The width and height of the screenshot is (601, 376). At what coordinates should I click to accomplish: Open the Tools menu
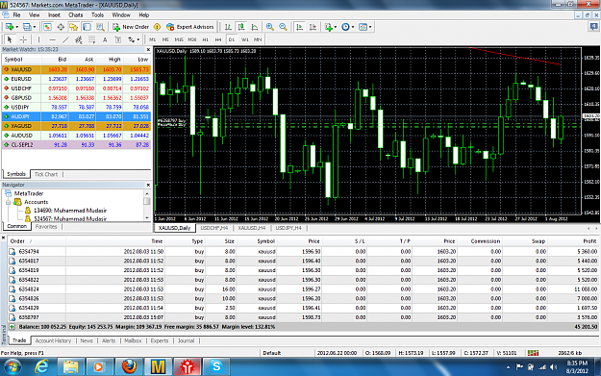pyautogui.click(x=97, y=15)
